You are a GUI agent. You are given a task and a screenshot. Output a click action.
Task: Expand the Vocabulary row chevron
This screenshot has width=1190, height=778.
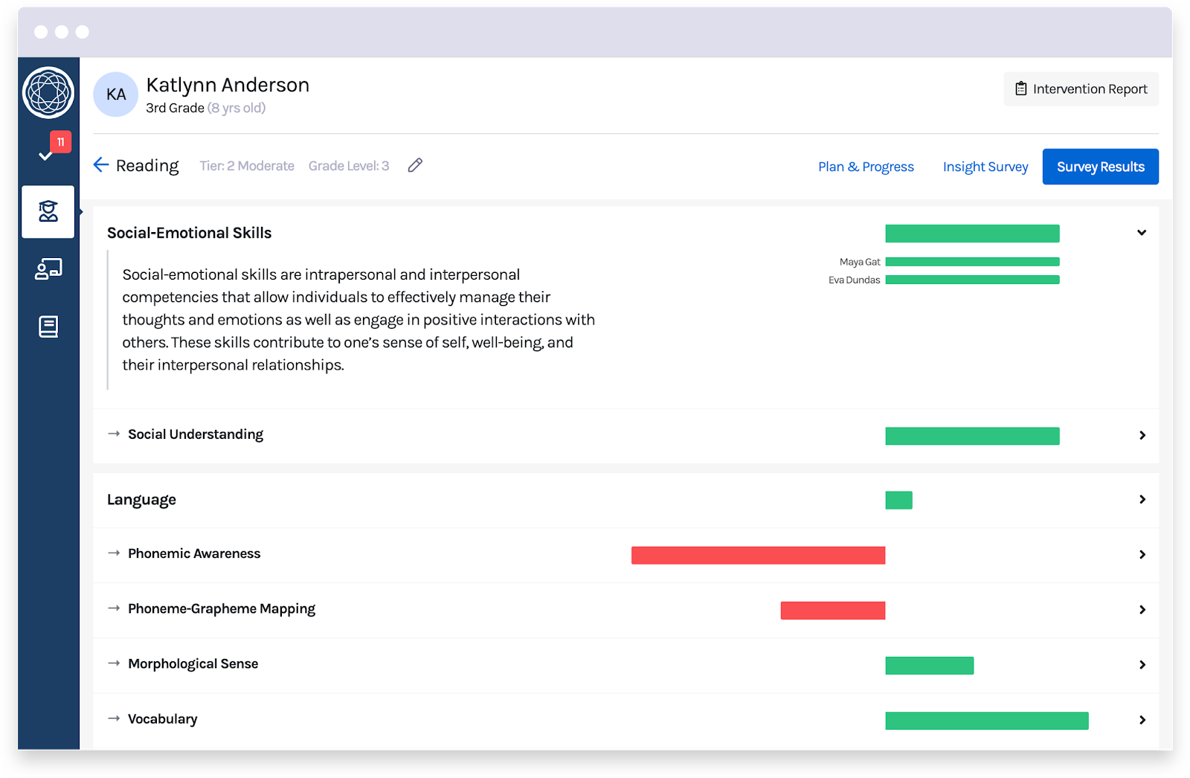tap(1142, 720)
